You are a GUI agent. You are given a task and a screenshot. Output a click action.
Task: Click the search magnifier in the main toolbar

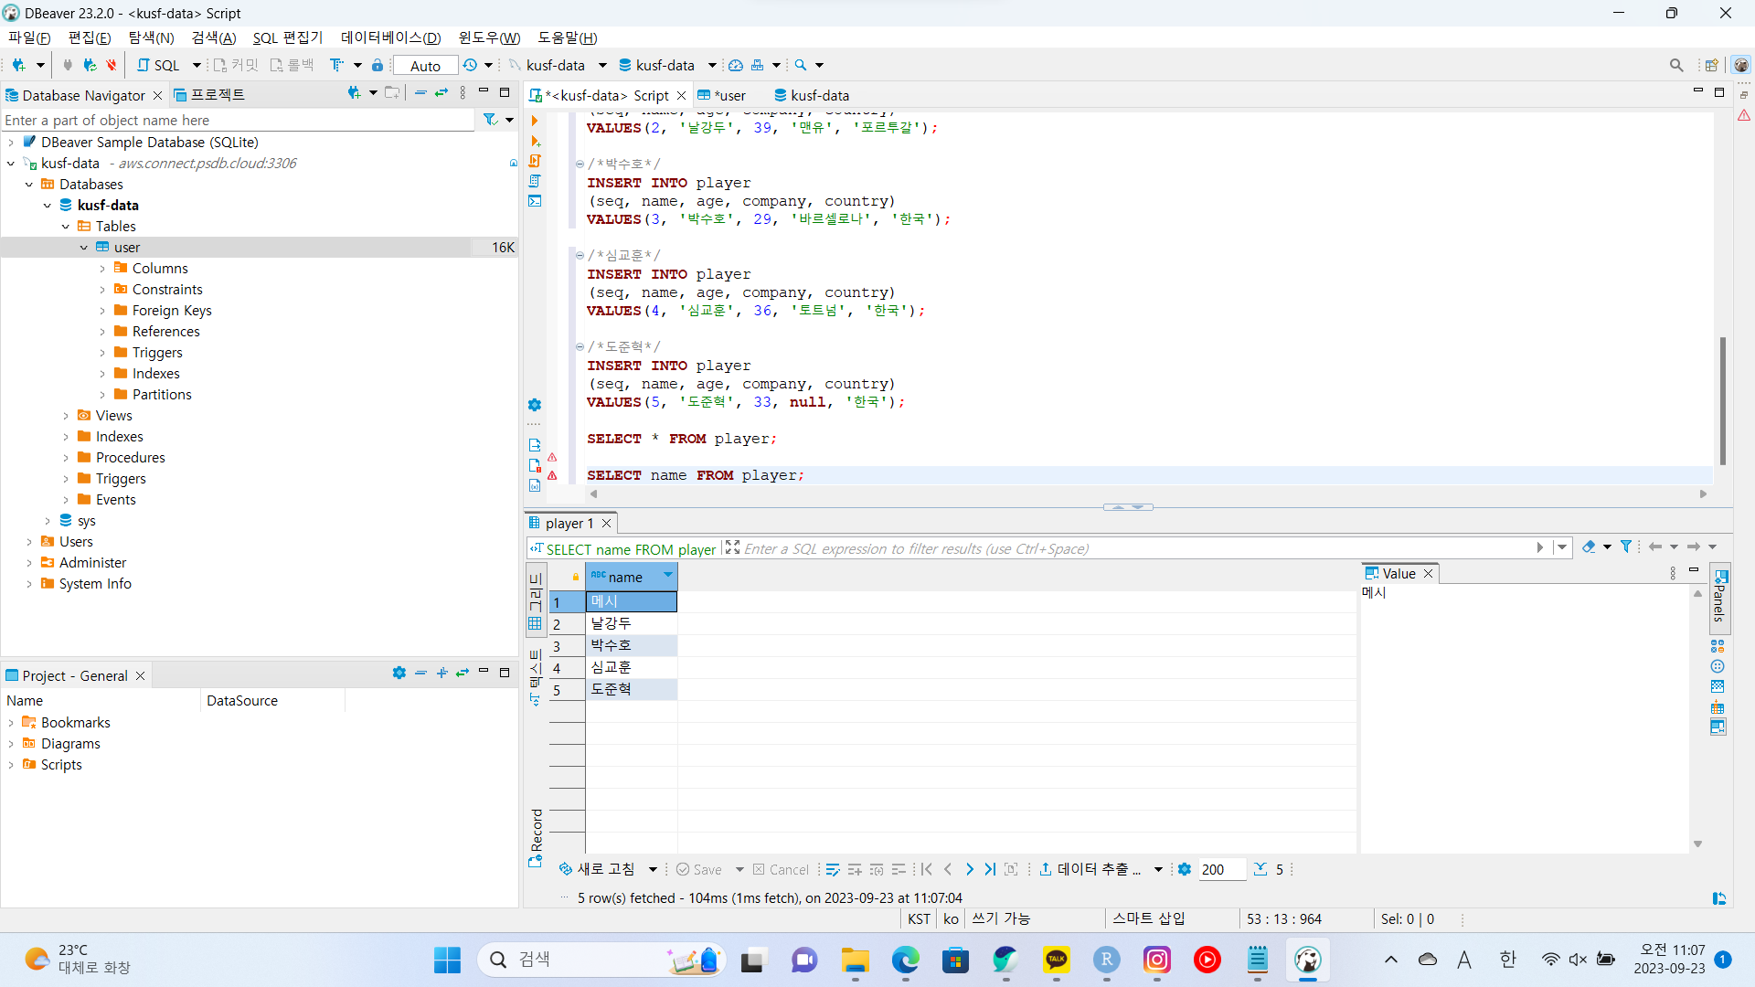(1678, 65)
